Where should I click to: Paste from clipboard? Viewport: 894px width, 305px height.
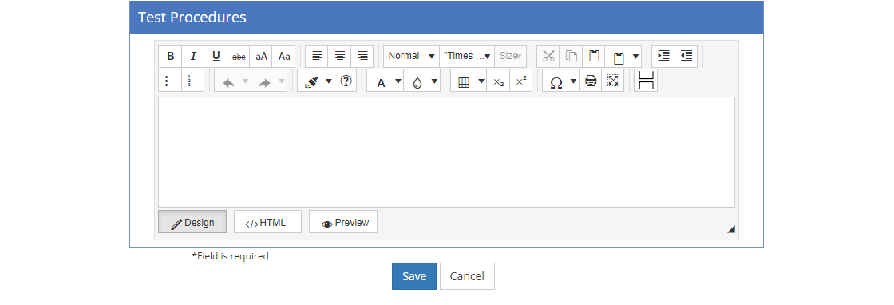click(594, 57)
